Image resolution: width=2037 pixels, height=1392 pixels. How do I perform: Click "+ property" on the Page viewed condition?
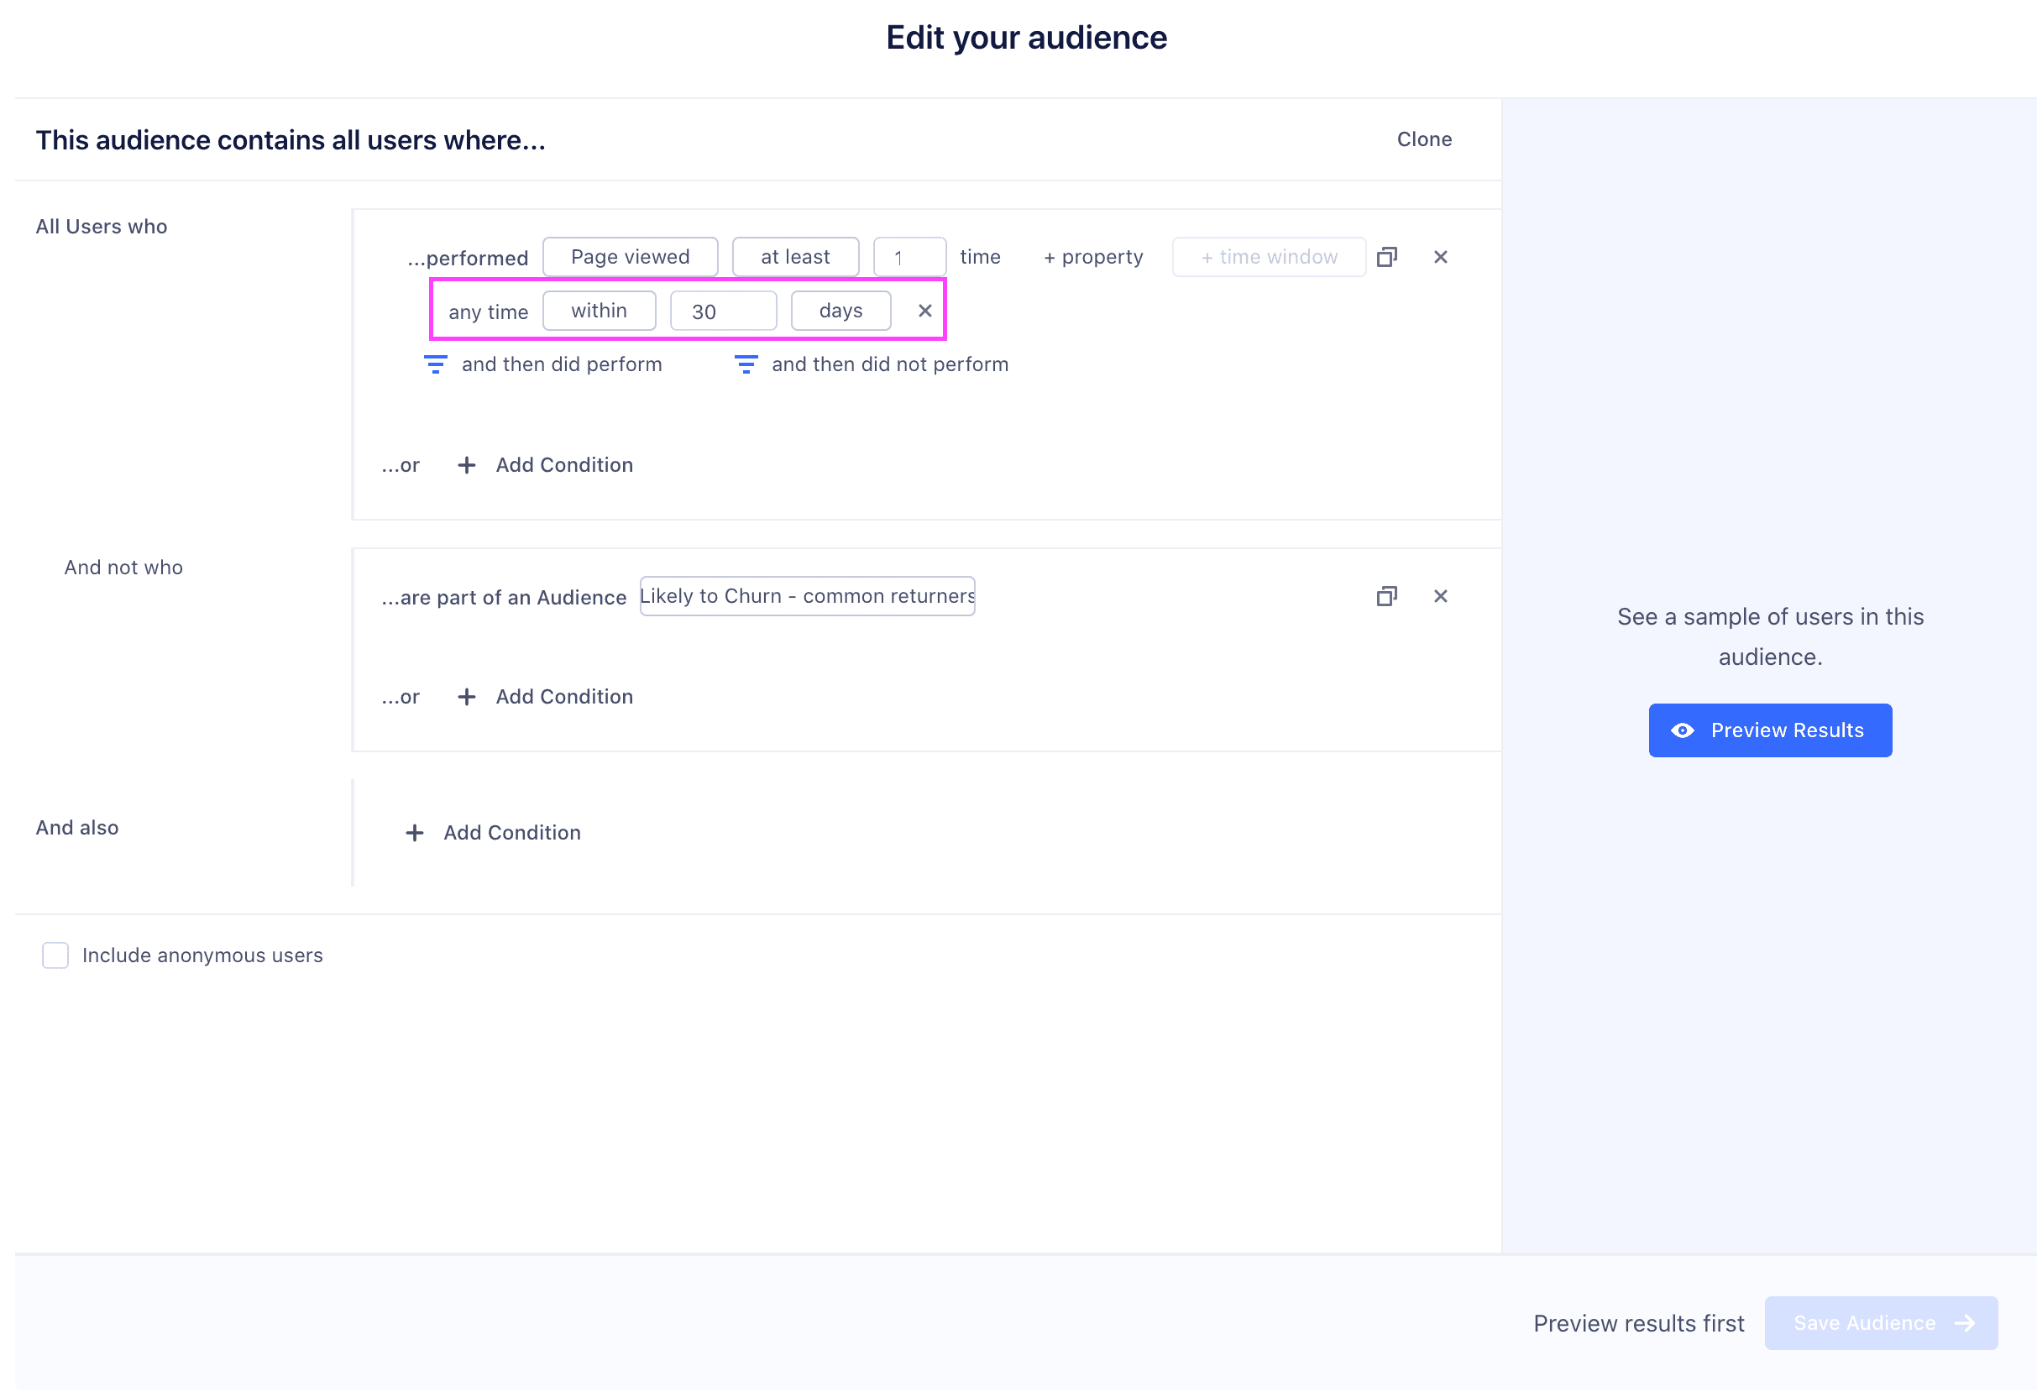[1092, 256]
